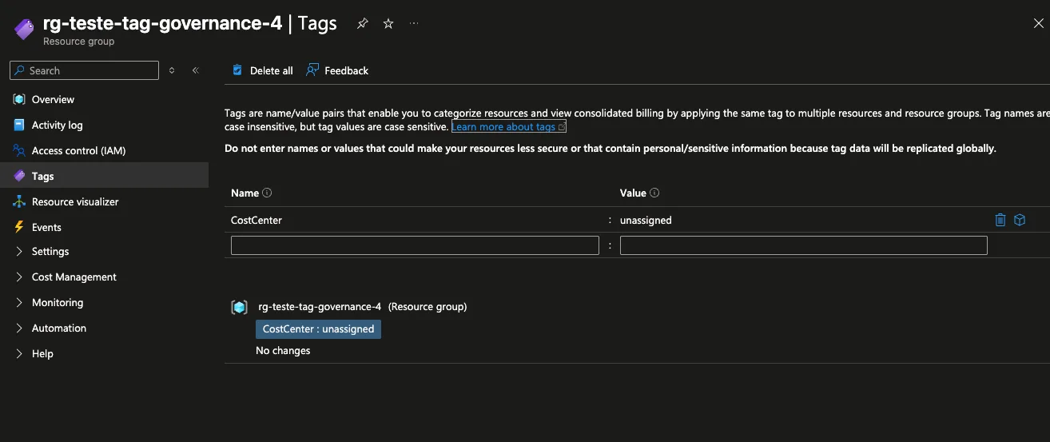Click the Delete all trash icon

coord(237,70)
